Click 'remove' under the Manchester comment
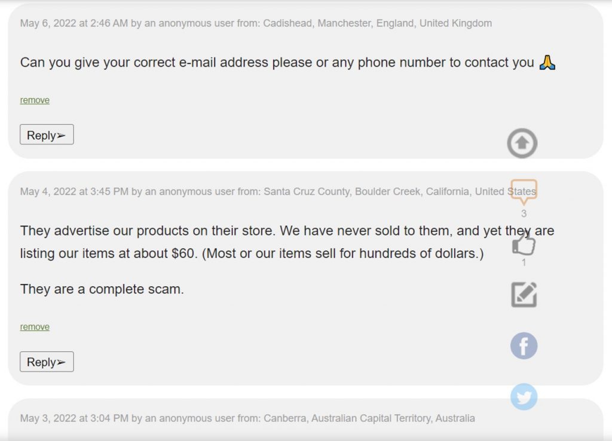612x441 pixels. pos(35,100)
